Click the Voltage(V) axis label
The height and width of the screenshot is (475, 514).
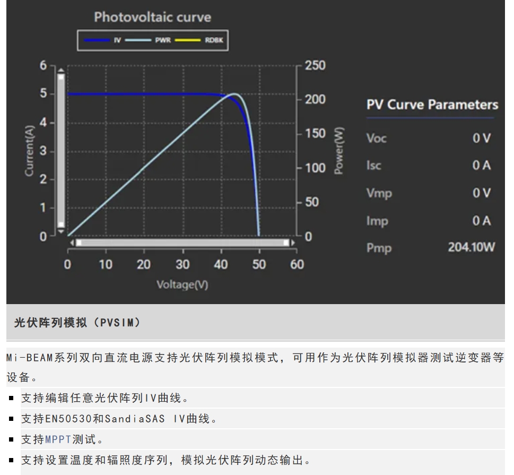point(182,285)
